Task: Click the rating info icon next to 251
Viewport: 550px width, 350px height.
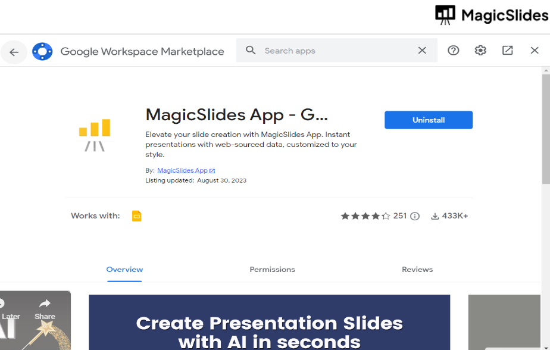Action: coord(415,216)
